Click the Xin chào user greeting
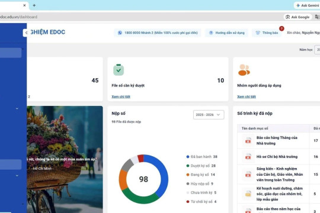This screenshot has width=320, height=213. [303, 33]
